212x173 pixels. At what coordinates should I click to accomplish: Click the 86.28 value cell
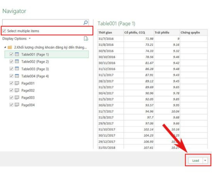point(139,69)
